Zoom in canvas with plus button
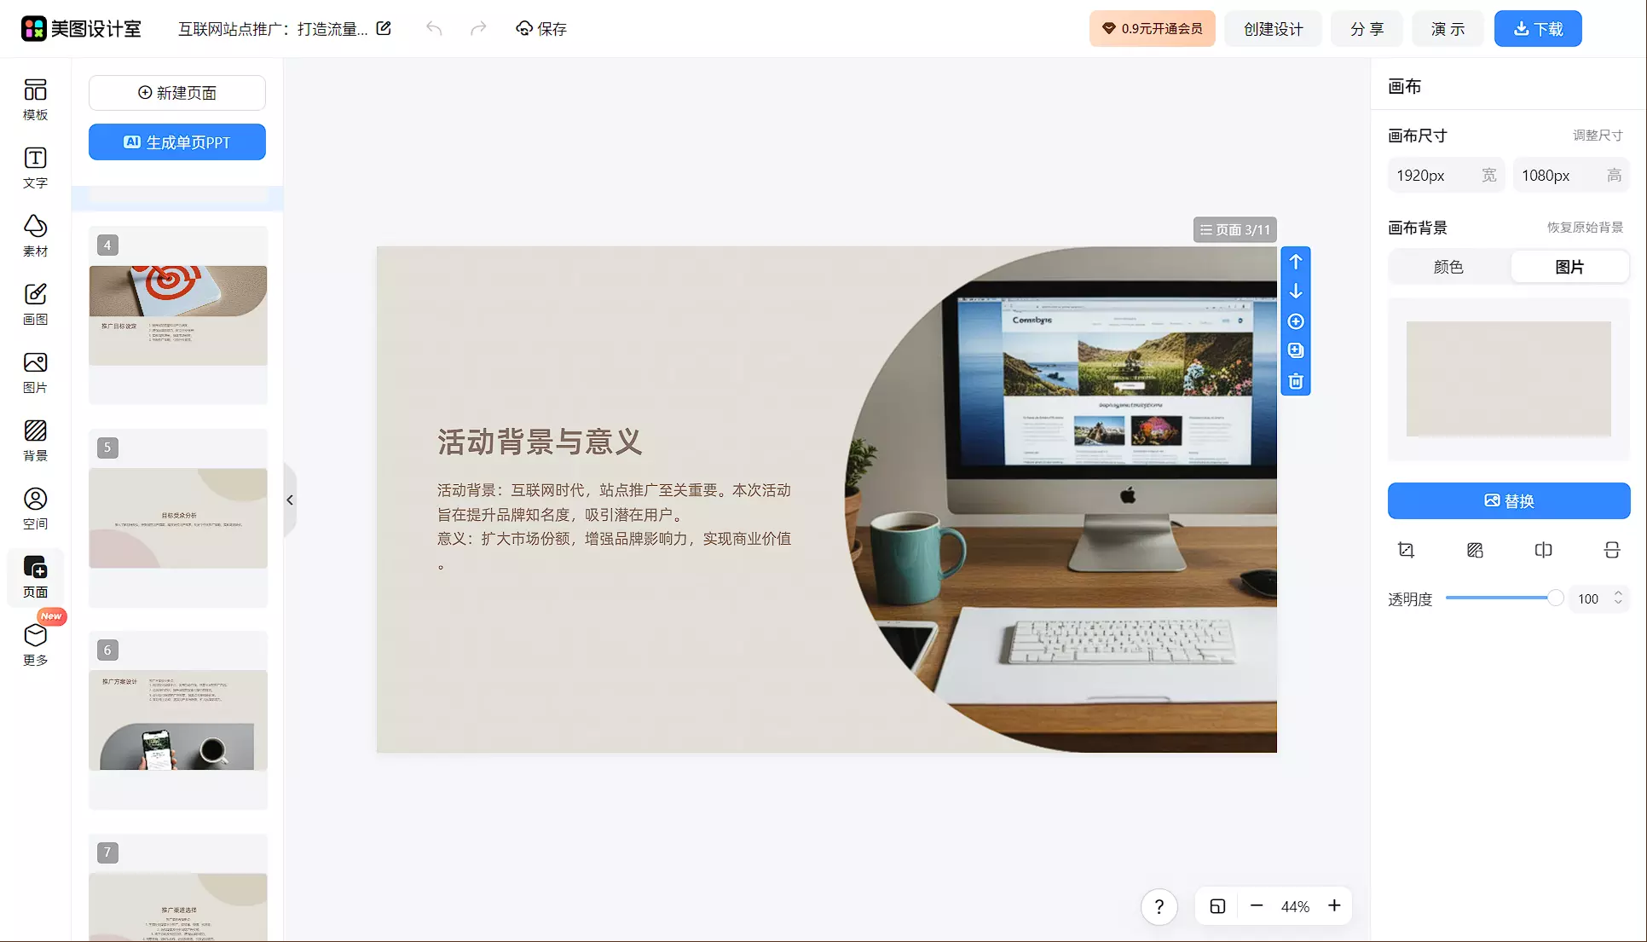 pos(1334,906)
